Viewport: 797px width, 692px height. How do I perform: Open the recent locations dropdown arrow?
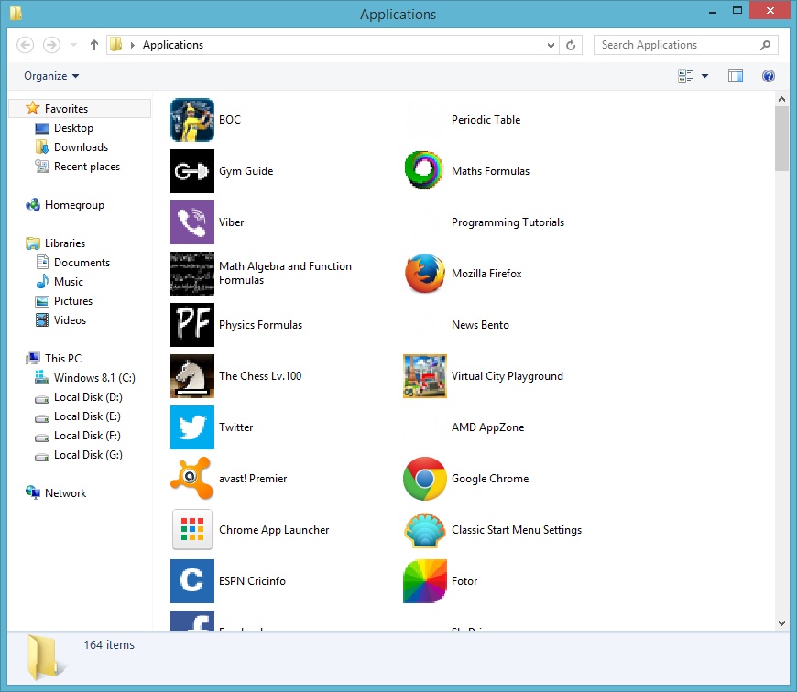(x=73, y=45)
